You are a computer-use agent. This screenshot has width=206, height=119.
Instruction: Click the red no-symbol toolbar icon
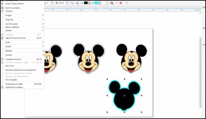click(x=121, y=3)
